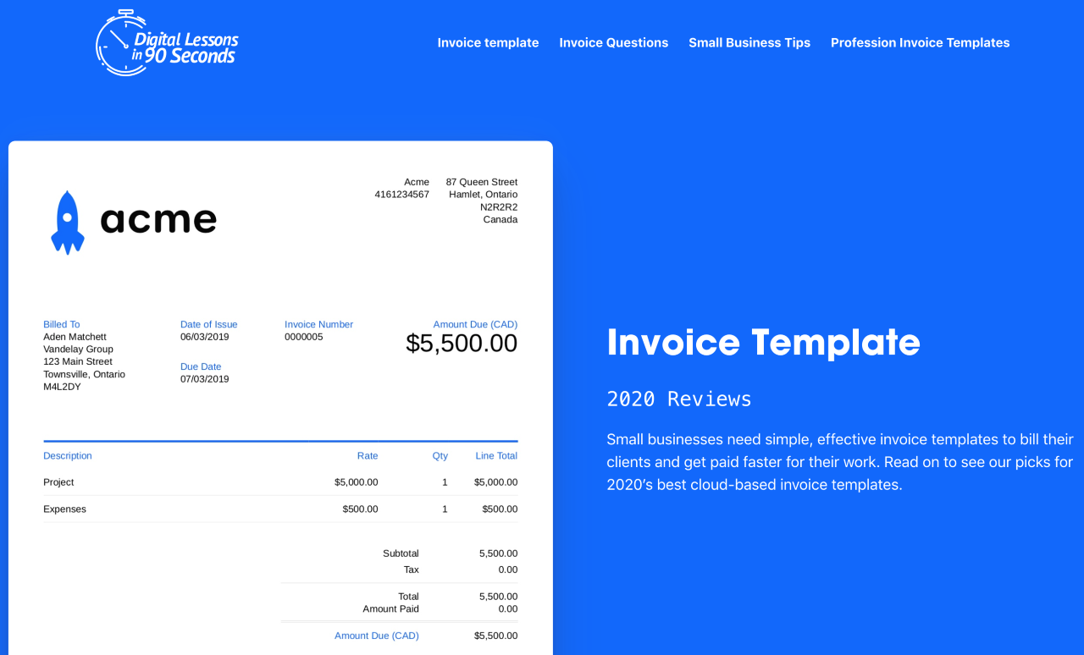Open Profession Invoice Templates menu link
1084x655 pixels.
tap(921, 42)
